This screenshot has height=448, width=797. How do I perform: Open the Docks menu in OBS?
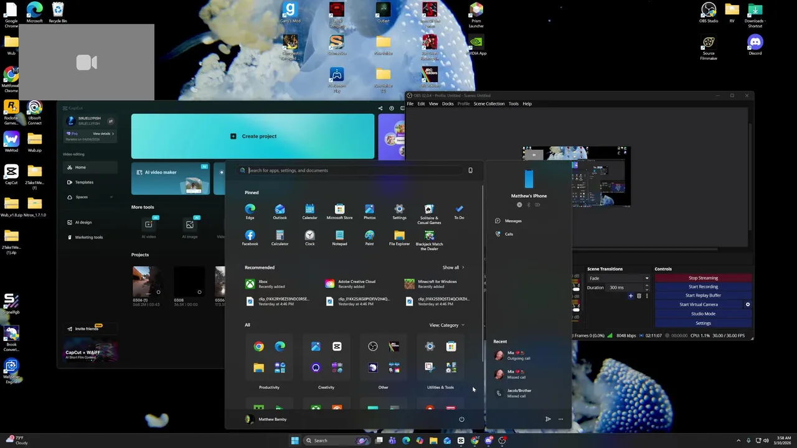click(448, 104)
